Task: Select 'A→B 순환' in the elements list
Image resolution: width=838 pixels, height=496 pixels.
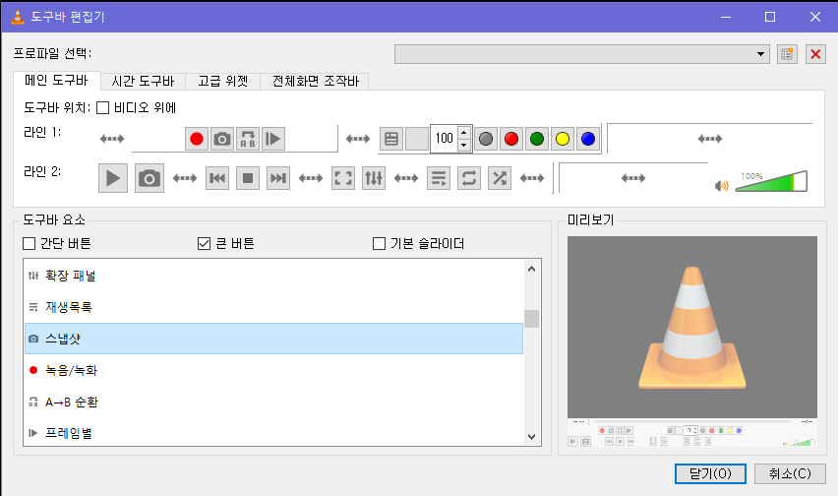Action: click(x=273, y=402)
